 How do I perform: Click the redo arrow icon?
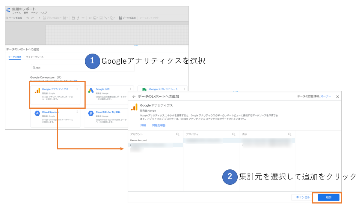pyautogui.click(x=33, y=18)
